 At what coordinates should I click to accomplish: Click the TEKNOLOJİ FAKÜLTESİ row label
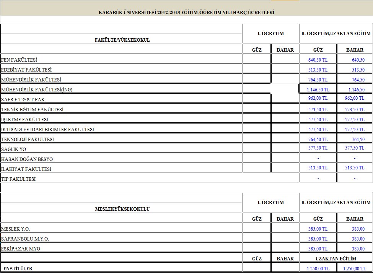pyautogui.click(x=28, y=140)
